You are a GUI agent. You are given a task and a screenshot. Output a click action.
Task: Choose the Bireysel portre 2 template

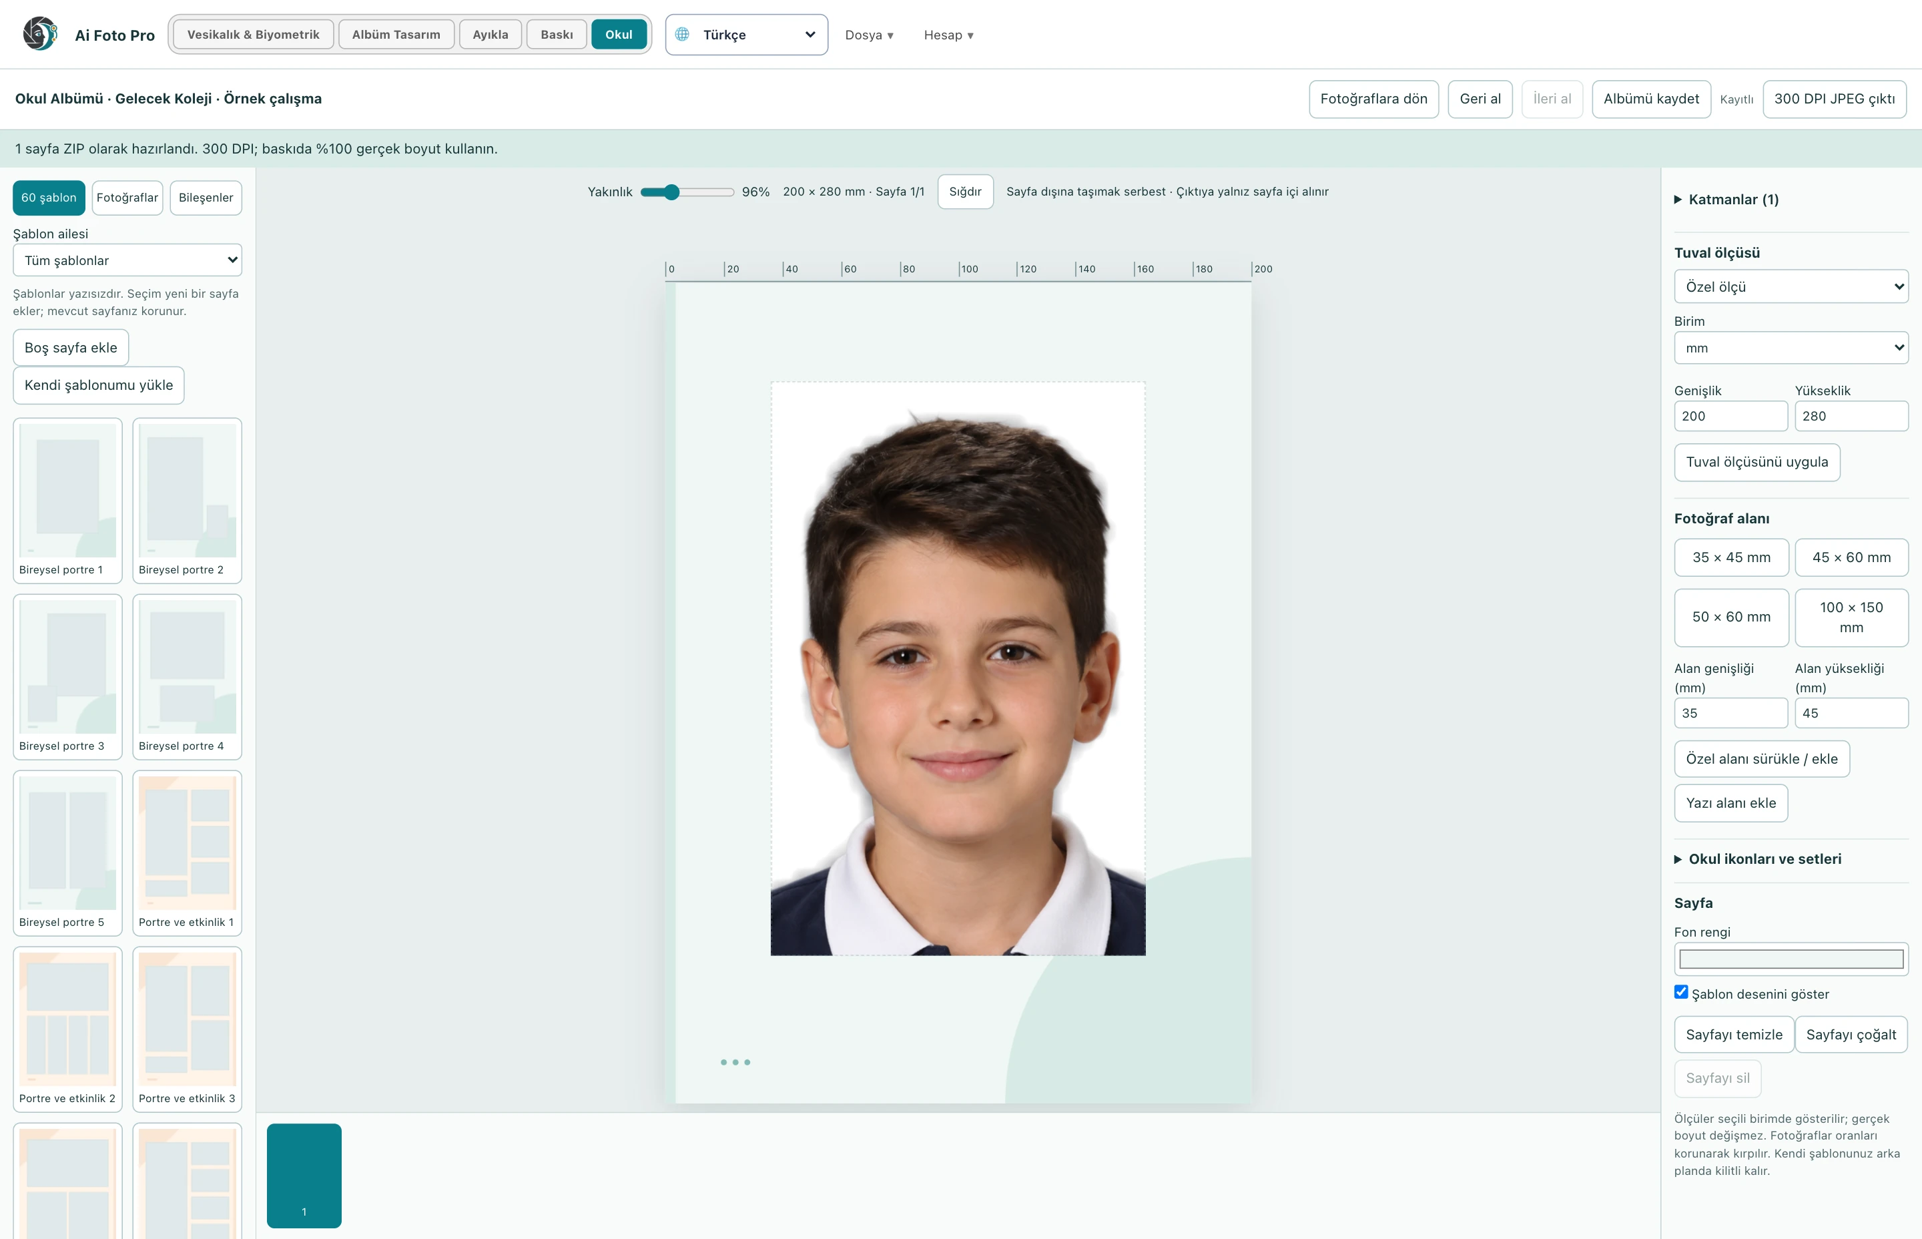click(x=187, y=499)
